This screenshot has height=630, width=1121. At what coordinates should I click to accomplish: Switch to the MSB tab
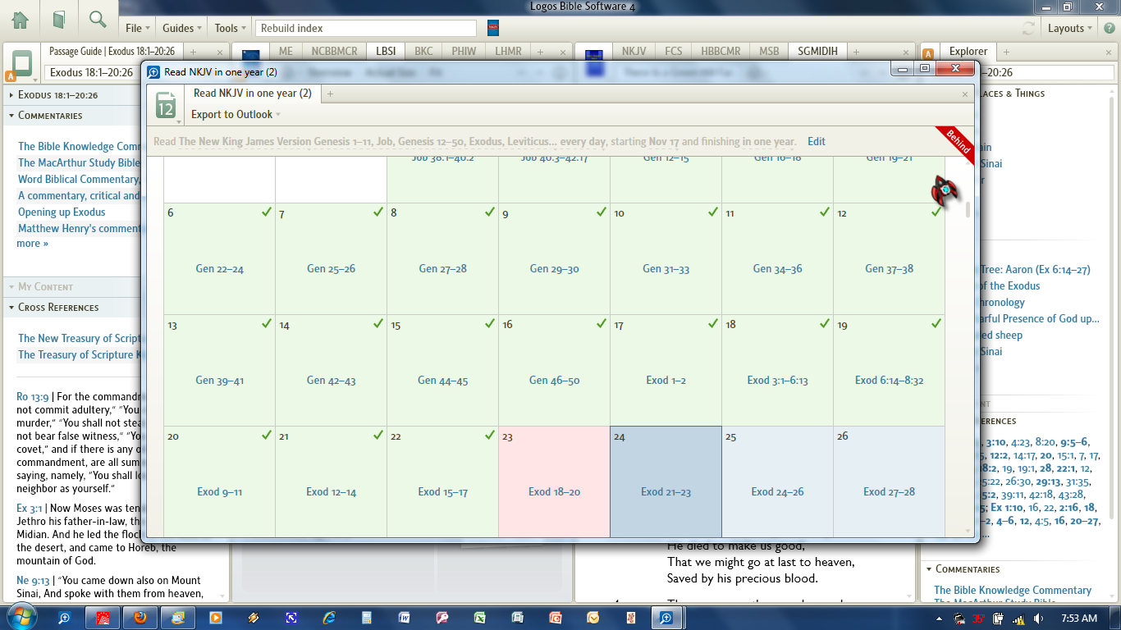coord(769,51)
